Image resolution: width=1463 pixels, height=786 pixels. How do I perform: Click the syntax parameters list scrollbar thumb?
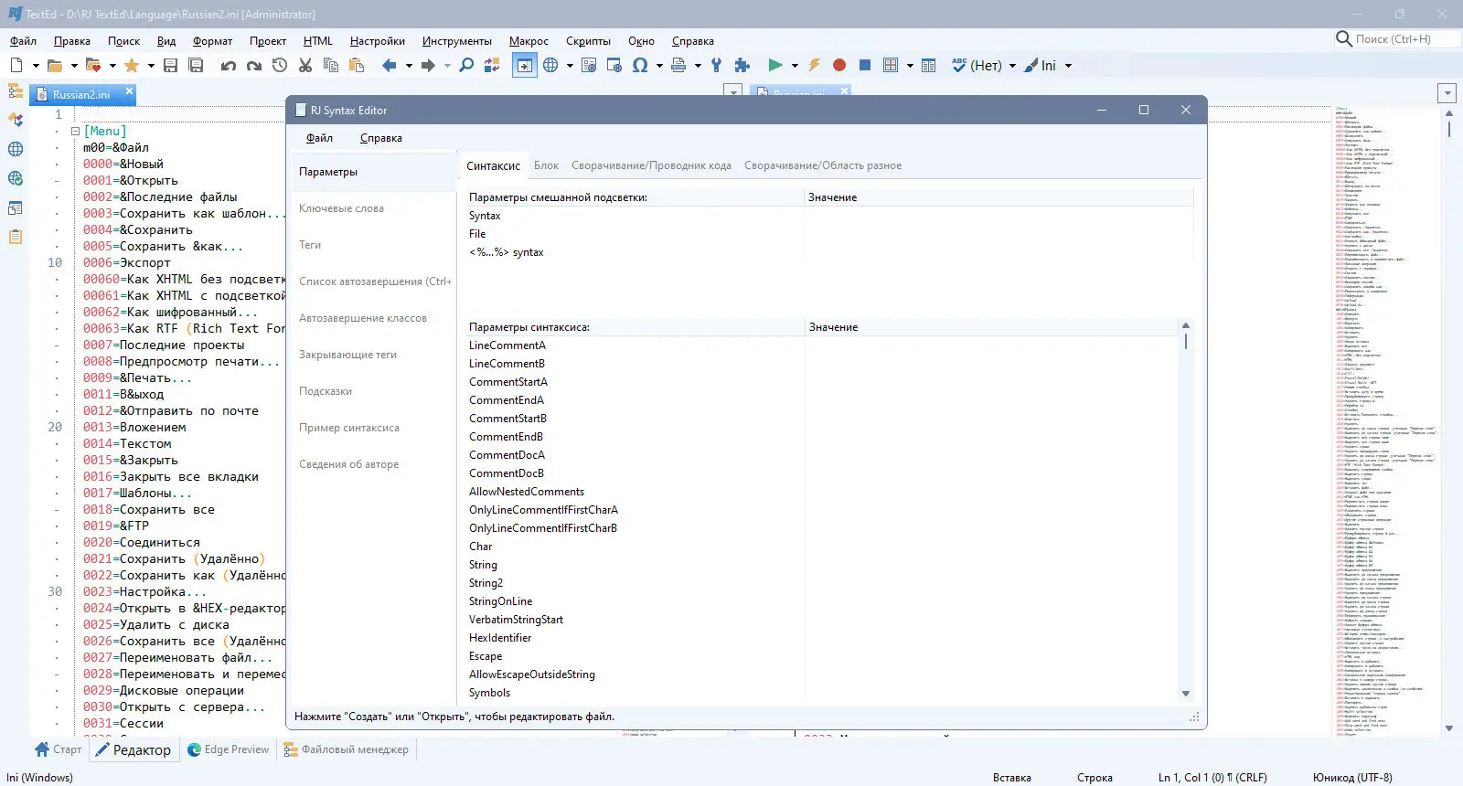(1186, 341)
